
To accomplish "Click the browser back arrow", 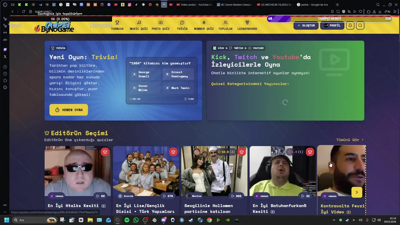I will click(x=12, y=12).
